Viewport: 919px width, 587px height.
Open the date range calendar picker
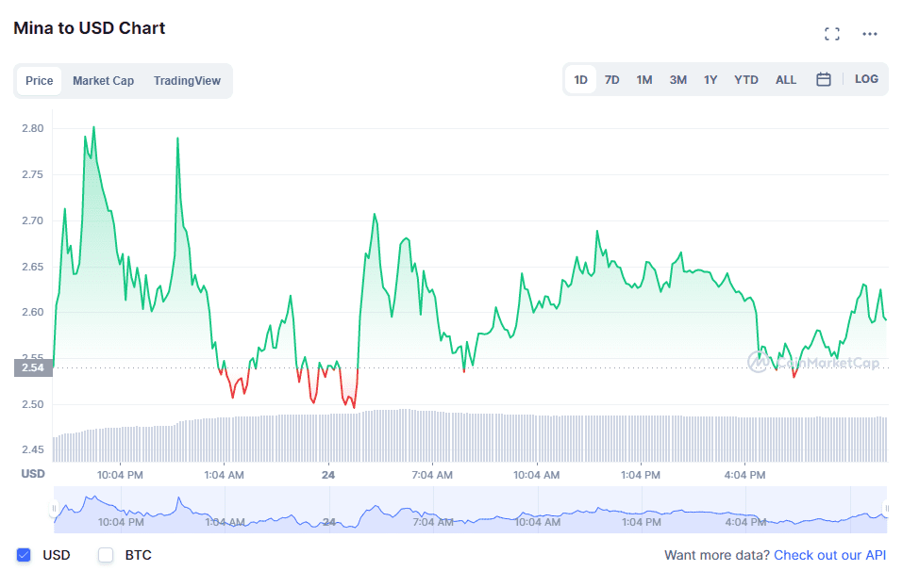[823, 79]
